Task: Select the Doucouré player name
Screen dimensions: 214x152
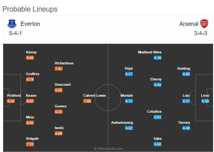Action: tap(63, 84)
